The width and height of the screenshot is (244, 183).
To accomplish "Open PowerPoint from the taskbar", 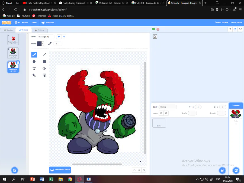I will 33,179.
